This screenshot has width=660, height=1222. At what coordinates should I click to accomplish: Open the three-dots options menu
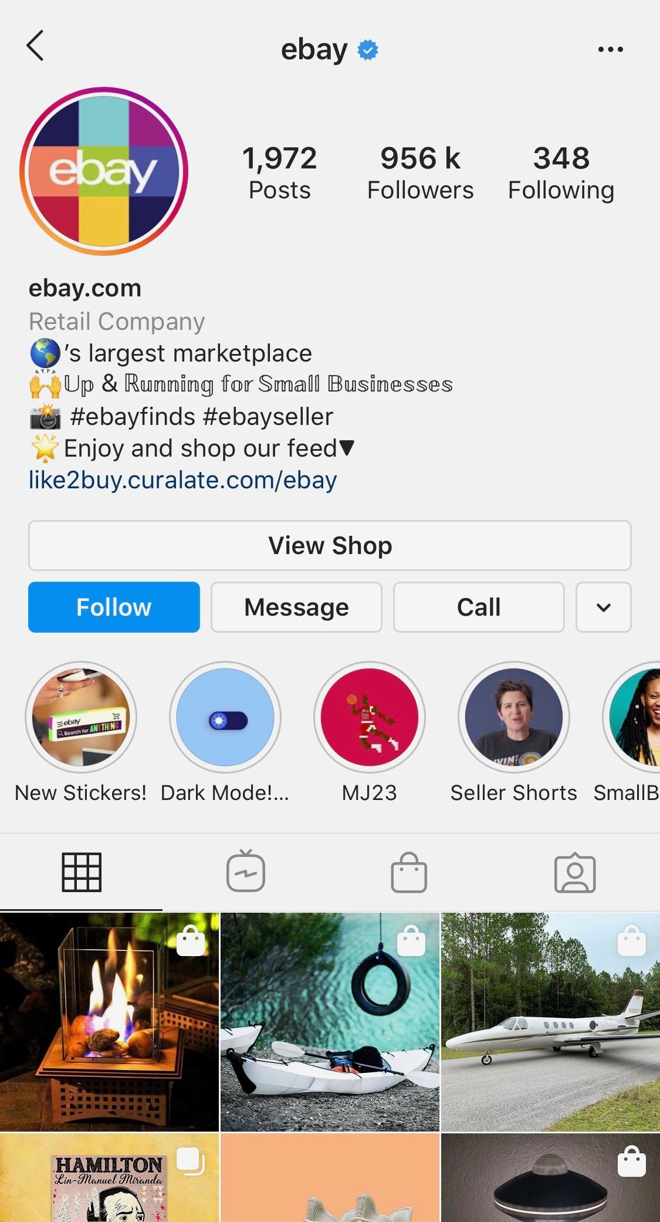(x=610, y=49)
